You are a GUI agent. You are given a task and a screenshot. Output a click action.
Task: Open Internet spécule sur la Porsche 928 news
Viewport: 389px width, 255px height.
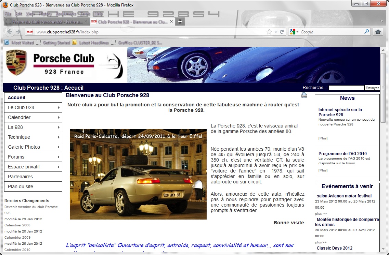[340, 112]
